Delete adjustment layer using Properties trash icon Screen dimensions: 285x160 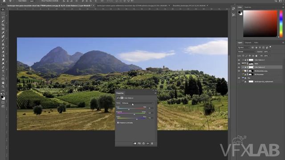click(x=152, y=143)
